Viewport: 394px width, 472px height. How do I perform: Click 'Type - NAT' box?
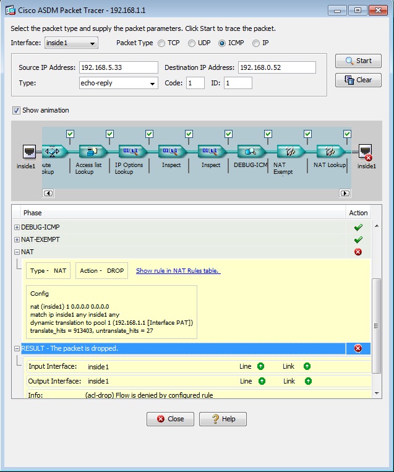(x=48, y=270)
